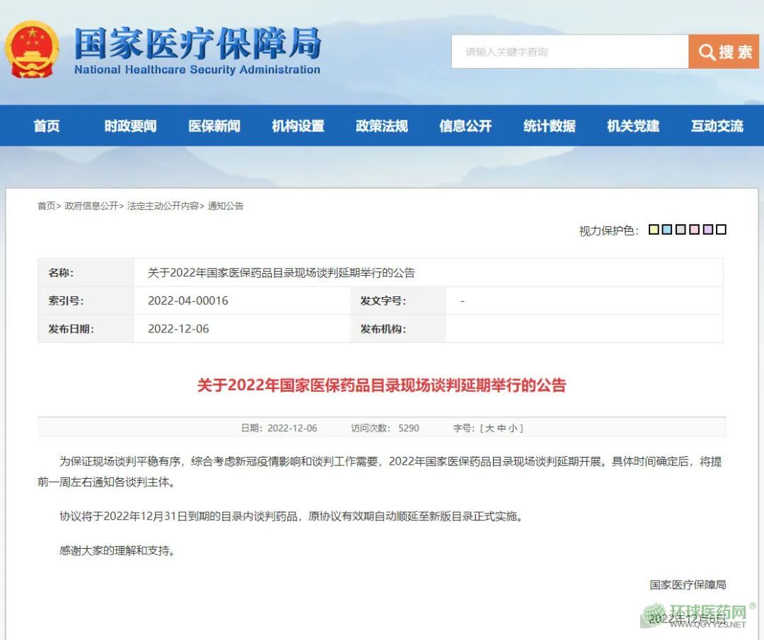
Task: Reset to white background color swatch
Action: tap(721, 229)
